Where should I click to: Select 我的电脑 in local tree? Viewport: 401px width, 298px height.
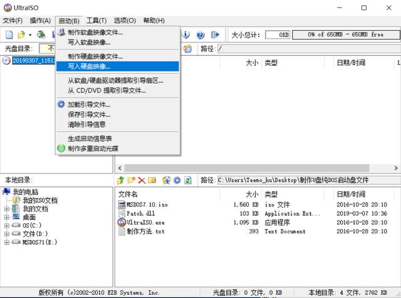(x=25, y=192)
